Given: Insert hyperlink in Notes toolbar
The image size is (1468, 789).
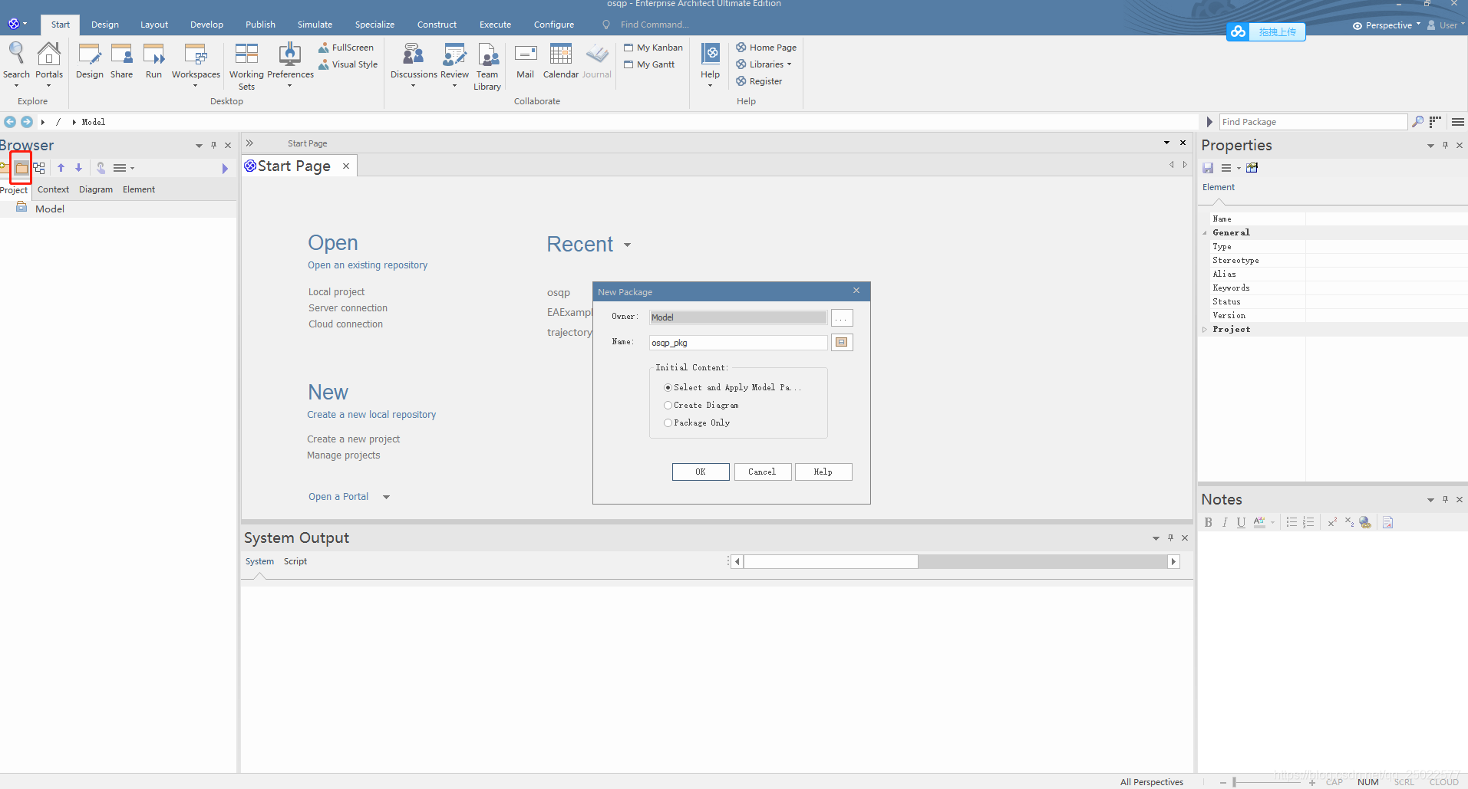Looking at the screenshot, I should (x=1365, y=522).
